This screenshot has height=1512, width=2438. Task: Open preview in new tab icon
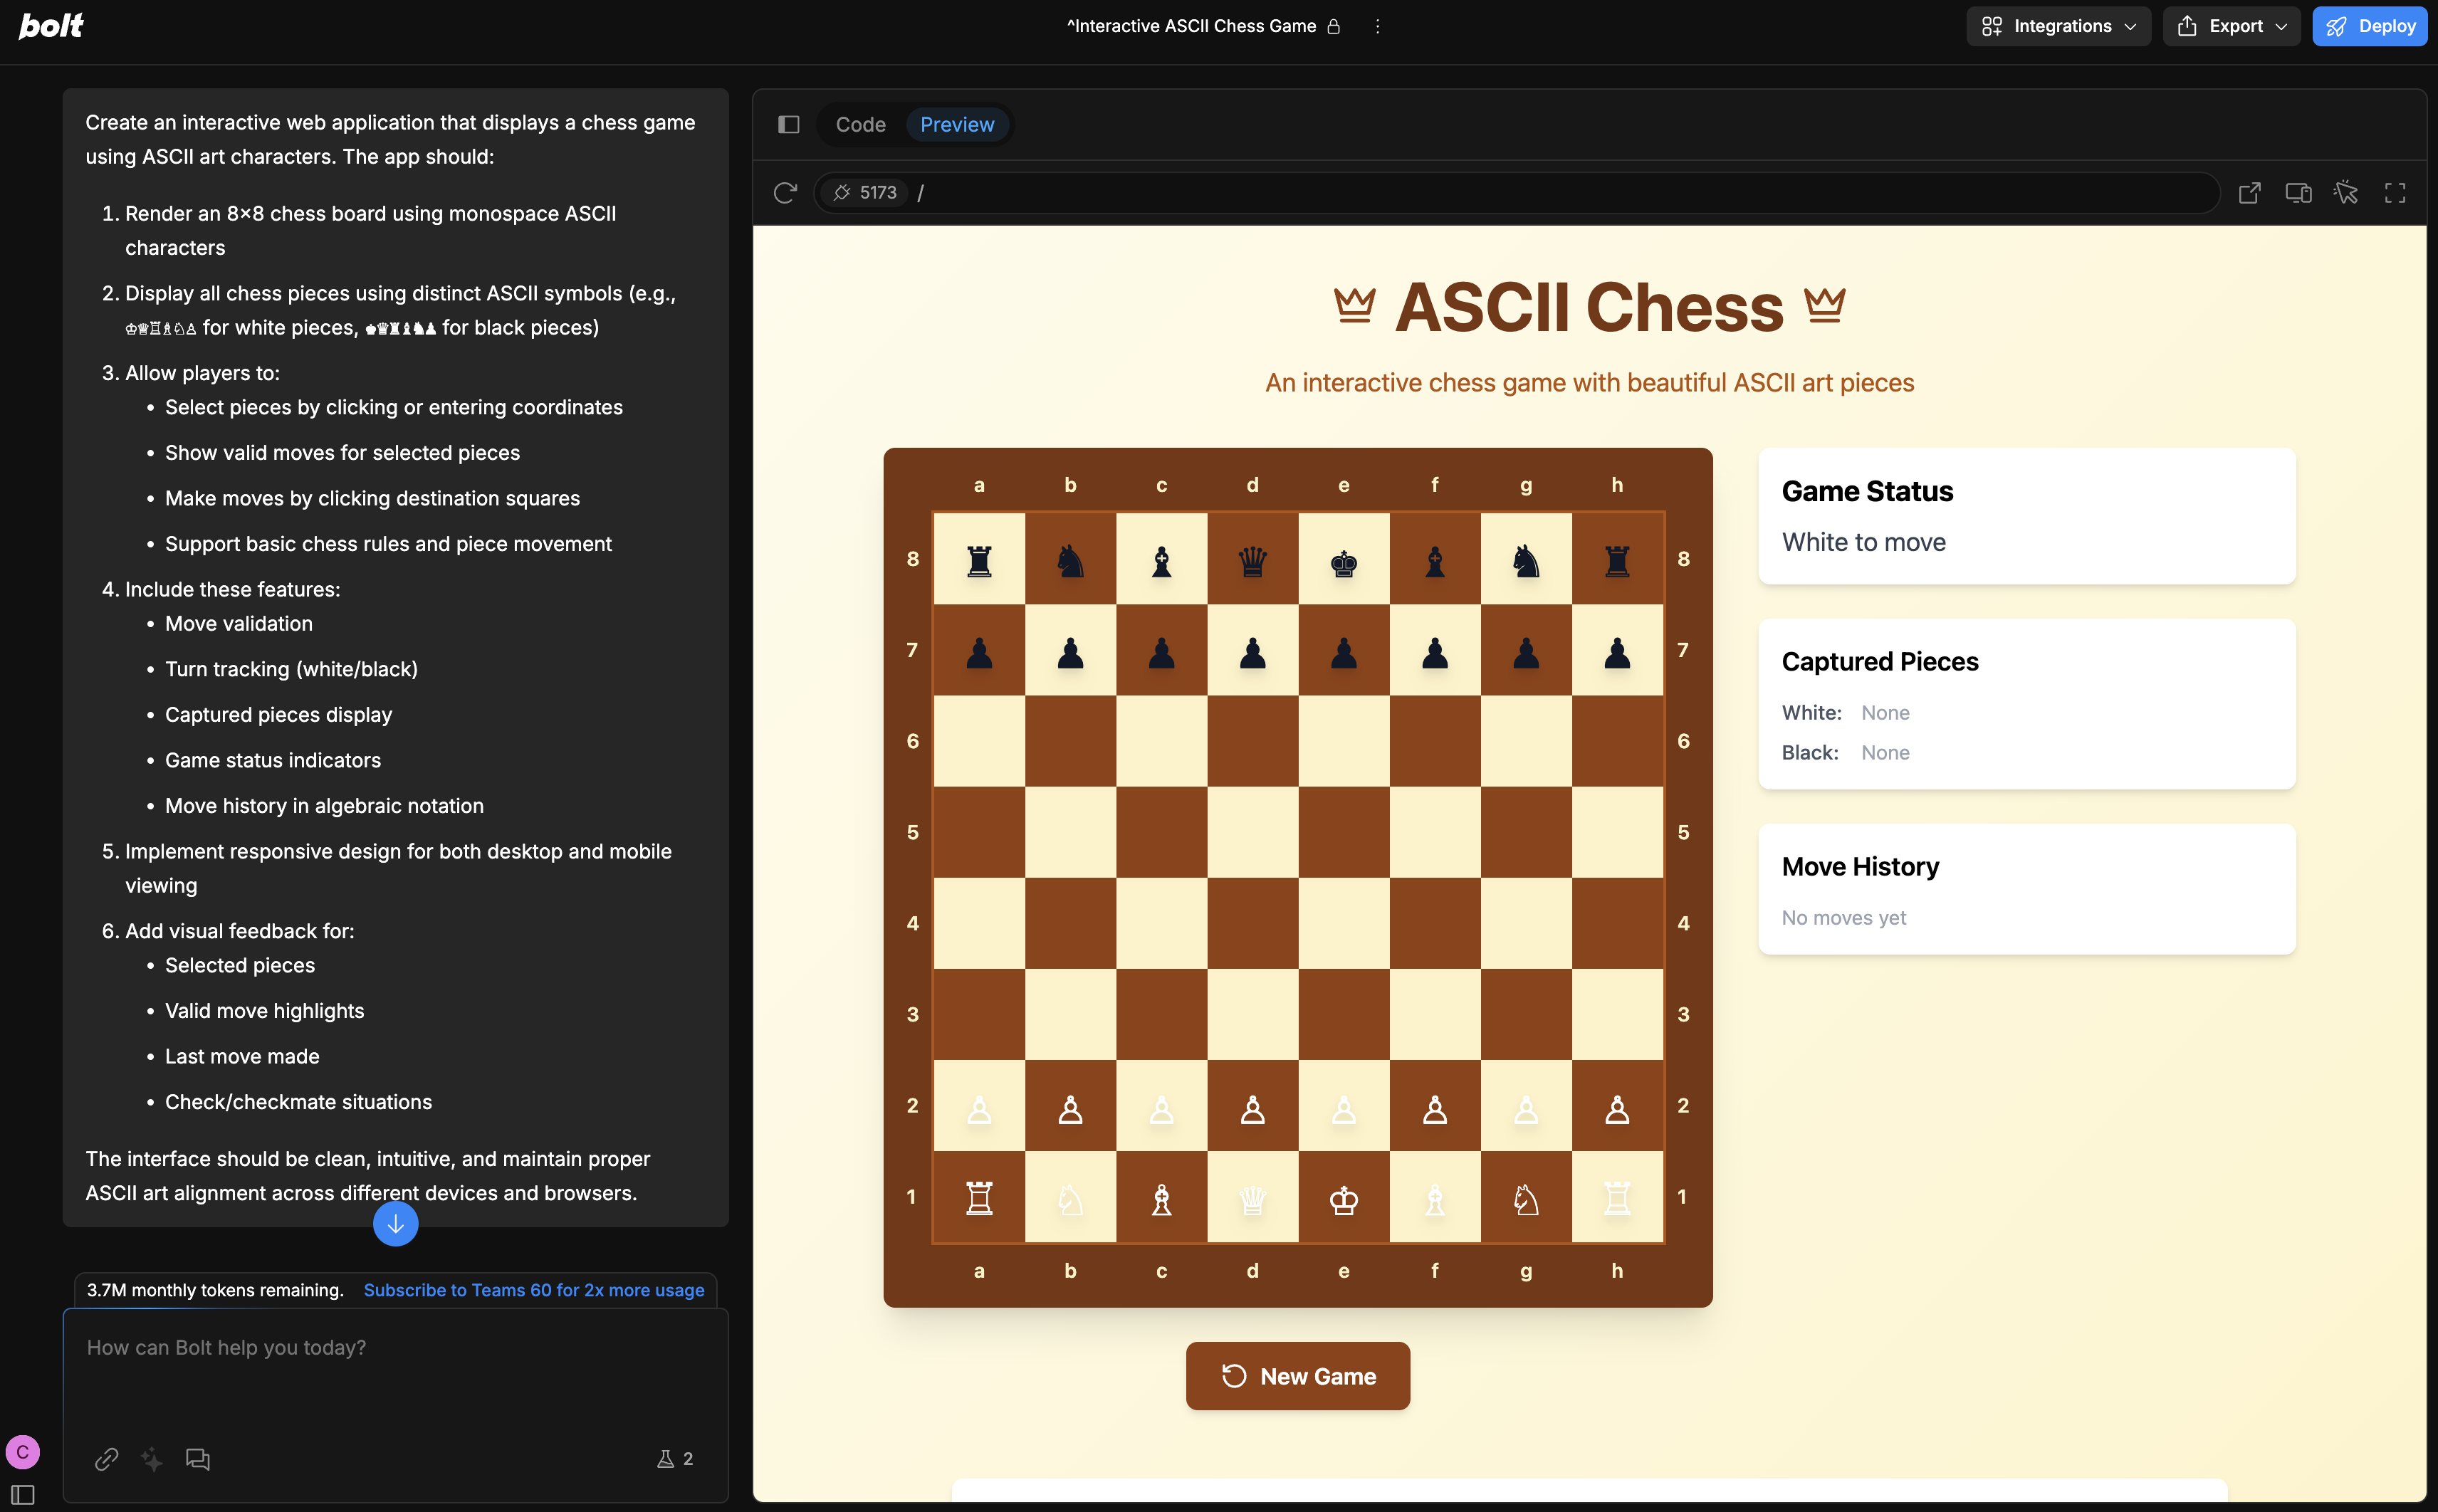tap(2249, 192)
